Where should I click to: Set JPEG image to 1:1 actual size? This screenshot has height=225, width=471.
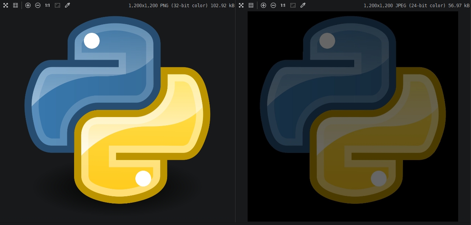click(283, 5)
